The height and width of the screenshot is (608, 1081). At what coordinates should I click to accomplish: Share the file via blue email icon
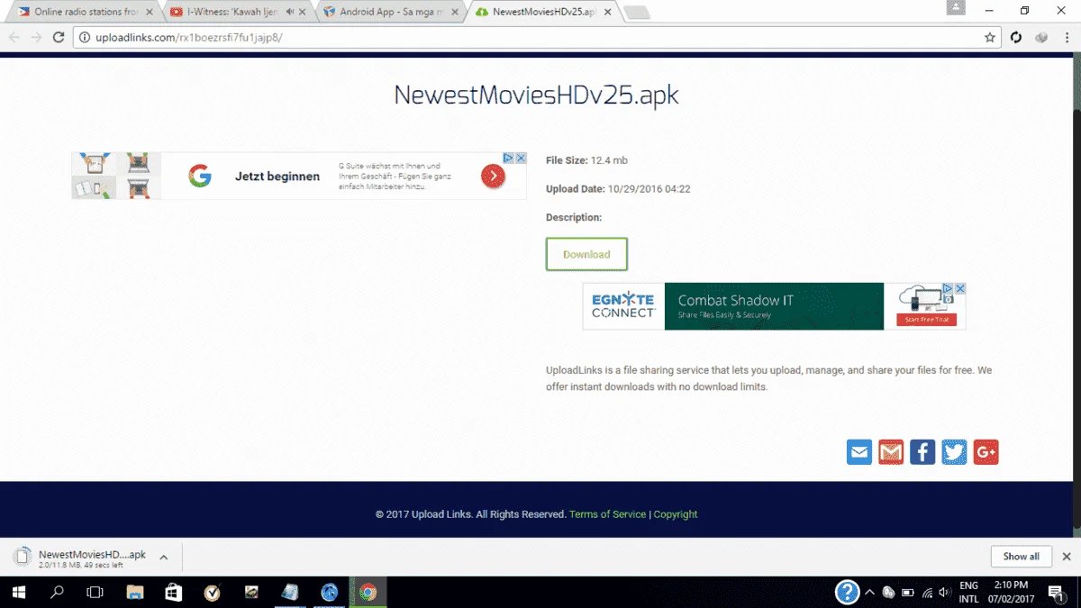[859, 452]
